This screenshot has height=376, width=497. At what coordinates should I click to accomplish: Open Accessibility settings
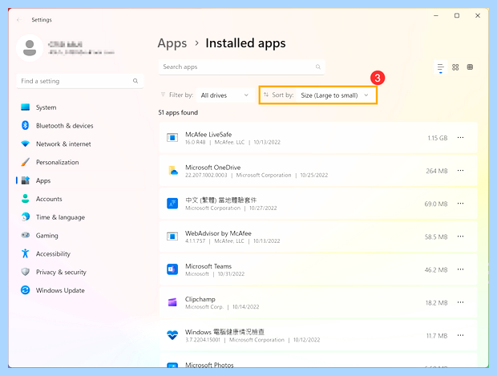click(x=80, y=254)
